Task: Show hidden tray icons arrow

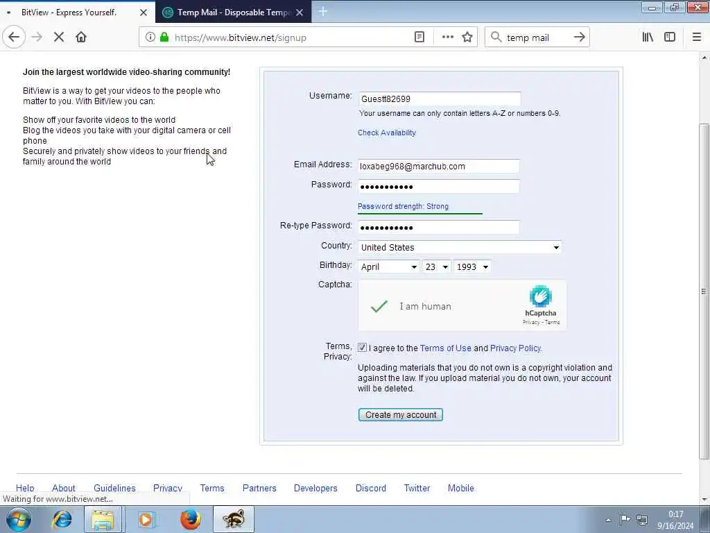Action: pos(608,520)
